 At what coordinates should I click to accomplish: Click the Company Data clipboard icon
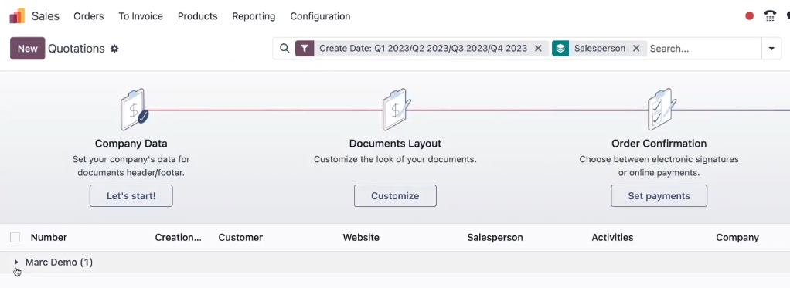tap(134, 110)
